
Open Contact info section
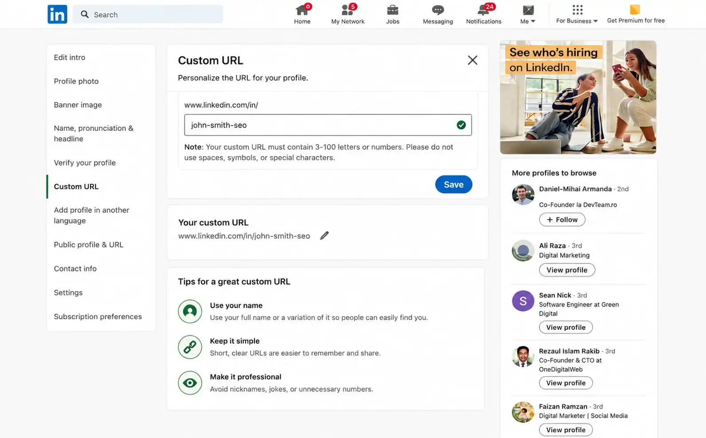point(75,269)
